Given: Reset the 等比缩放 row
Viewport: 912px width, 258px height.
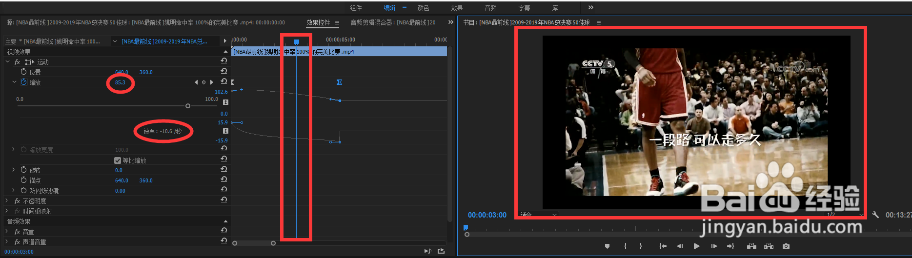Looking at the screenshot, I should pos(223,159).
